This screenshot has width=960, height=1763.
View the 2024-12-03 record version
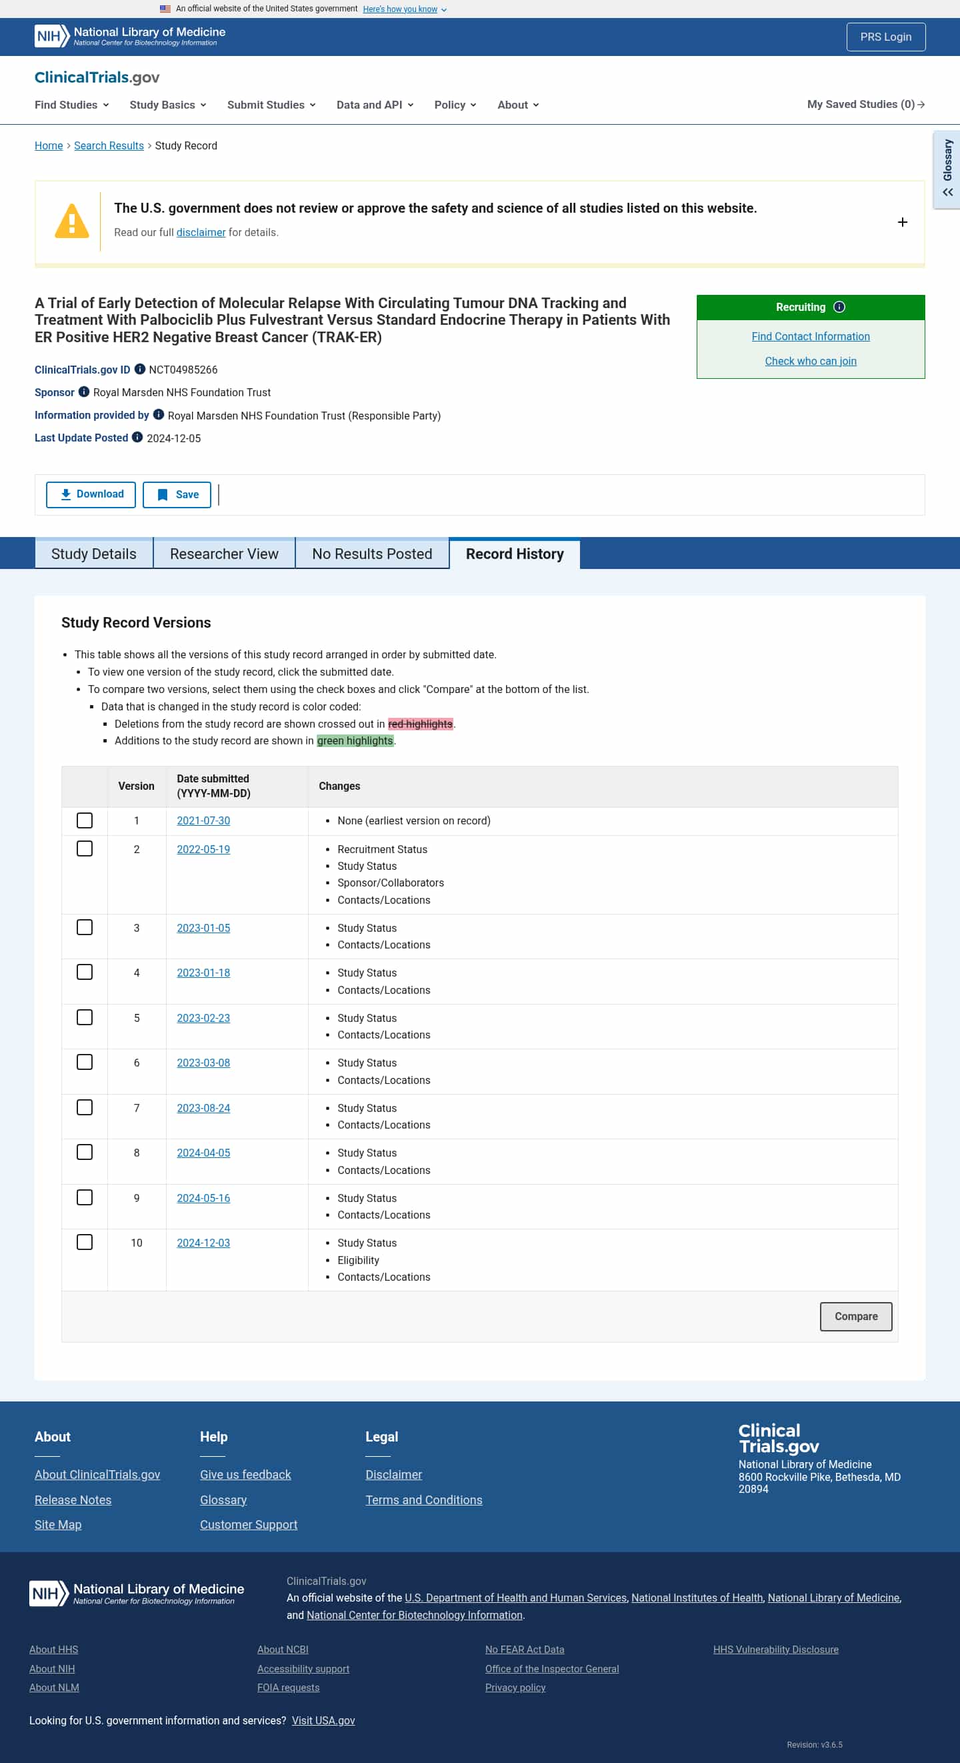point(203,1243)
